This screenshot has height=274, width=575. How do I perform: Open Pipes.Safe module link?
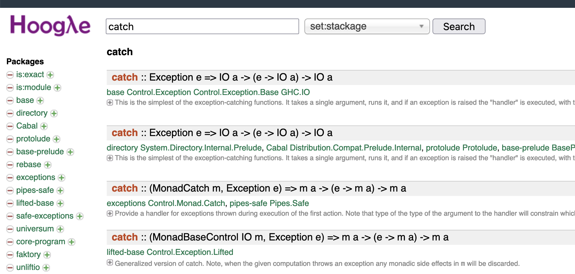point(289,203)
